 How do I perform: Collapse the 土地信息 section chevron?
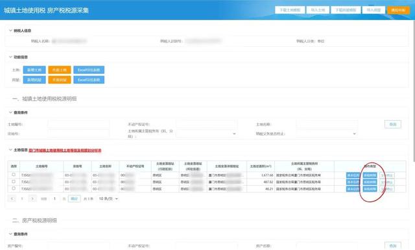tap(10, 150)
